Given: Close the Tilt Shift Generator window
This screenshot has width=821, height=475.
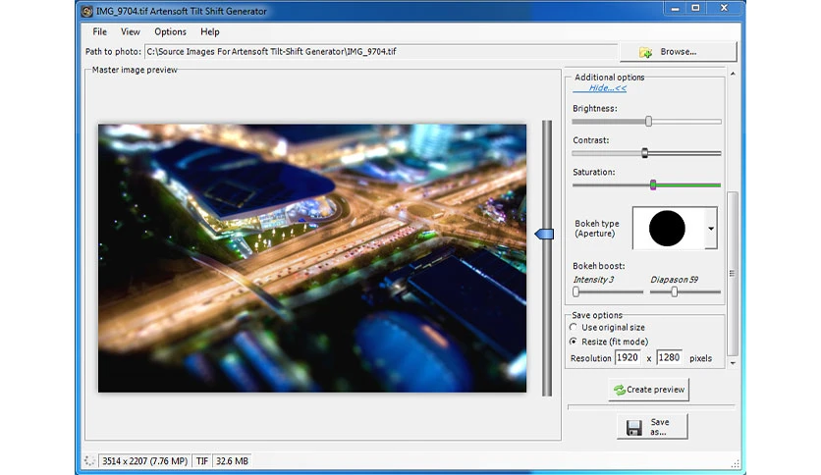Looking at the screenshot, I should 724,8.
